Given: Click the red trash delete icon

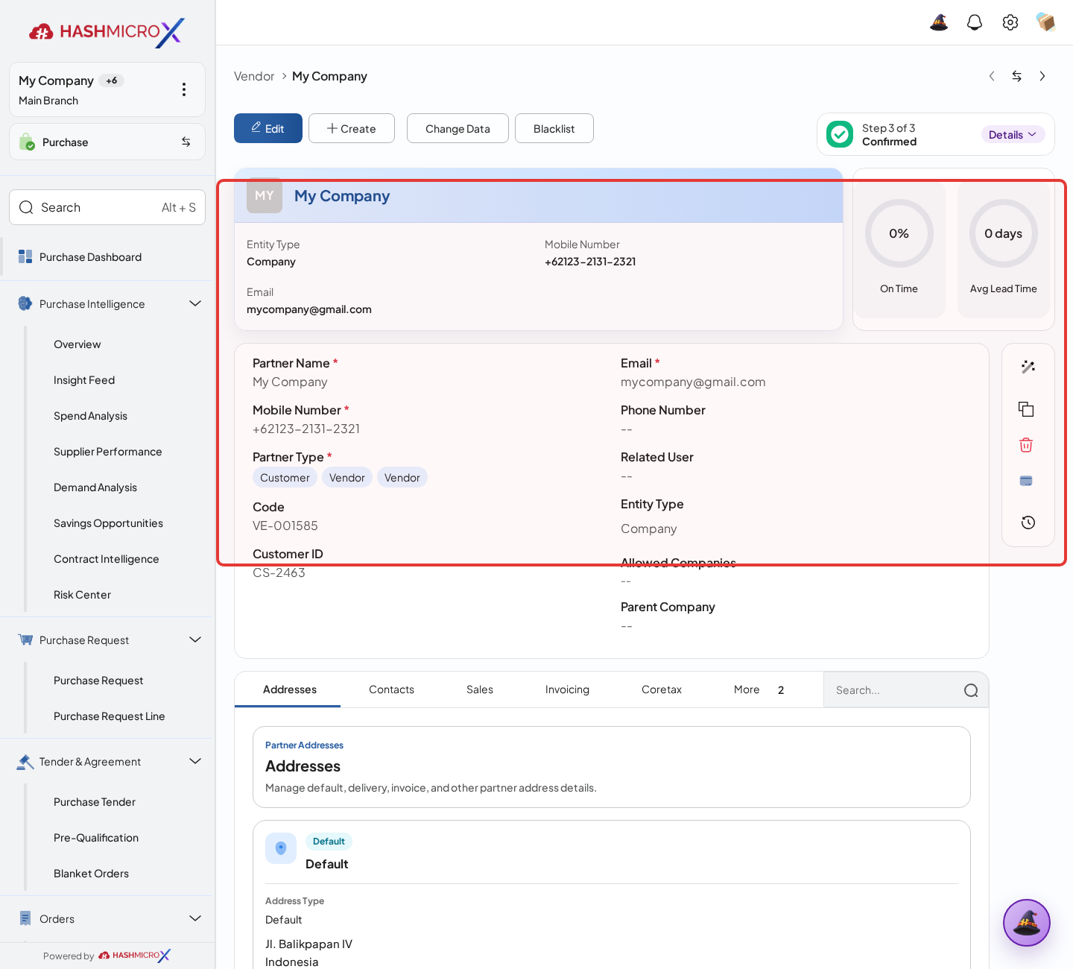Looking at the screenshot, I should [x=1026, y=445].
